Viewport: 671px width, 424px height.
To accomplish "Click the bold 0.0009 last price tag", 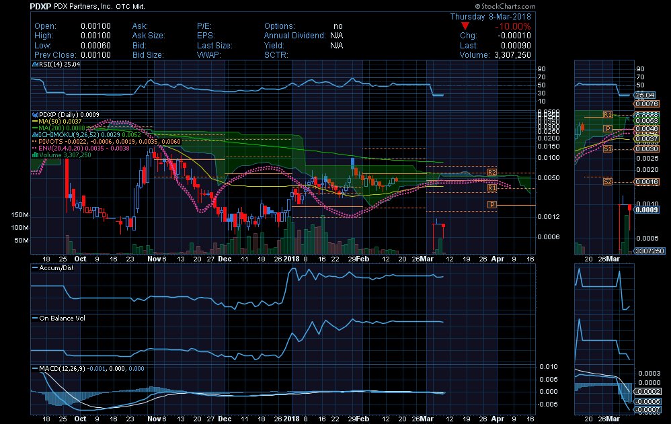I will [x=647, y=210].
